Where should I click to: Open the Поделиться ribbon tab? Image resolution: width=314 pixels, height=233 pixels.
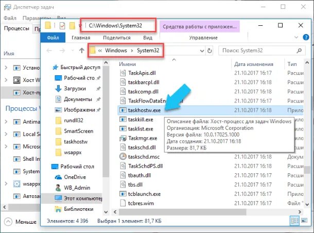point(116,38)
